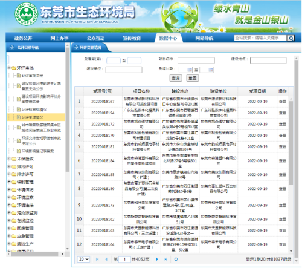The height and width of the screenshot is (268, 302).
Task: Click the 建设单位 input field
Action: pyautogui.click(x=124, y=70)
